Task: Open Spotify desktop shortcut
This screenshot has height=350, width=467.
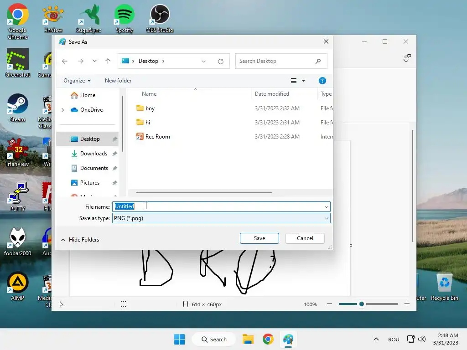Action: point(124,18)
